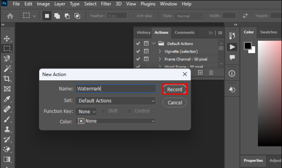This screenshot has height=168, width=282.
Task: Pick the Eyedropper tool
Action: click(7, 99)
